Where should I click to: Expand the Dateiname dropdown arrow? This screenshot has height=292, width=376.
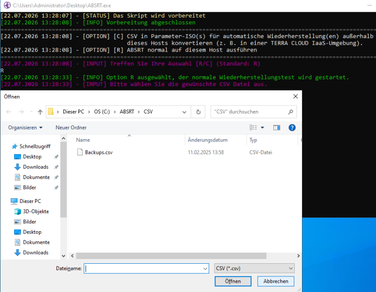pos(205,269)
